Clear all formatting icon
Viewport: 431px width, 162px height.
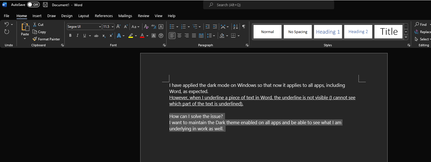(146, 27)
